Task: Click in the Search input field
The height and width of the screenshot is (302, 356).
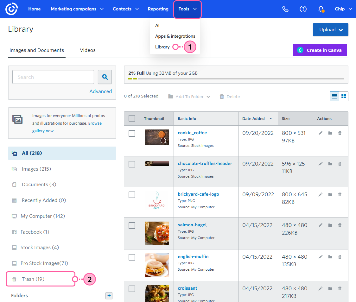Action: tap(53, 77)
